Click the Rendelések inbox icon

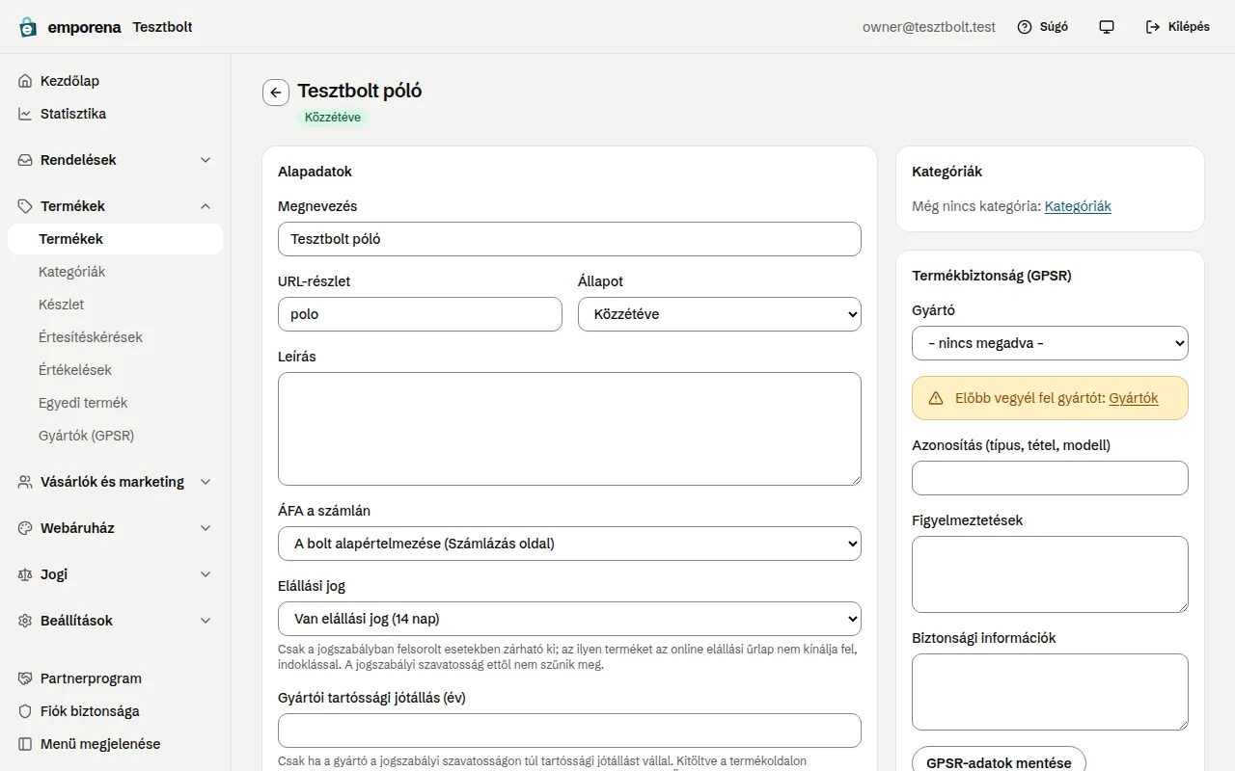point(25,160)
